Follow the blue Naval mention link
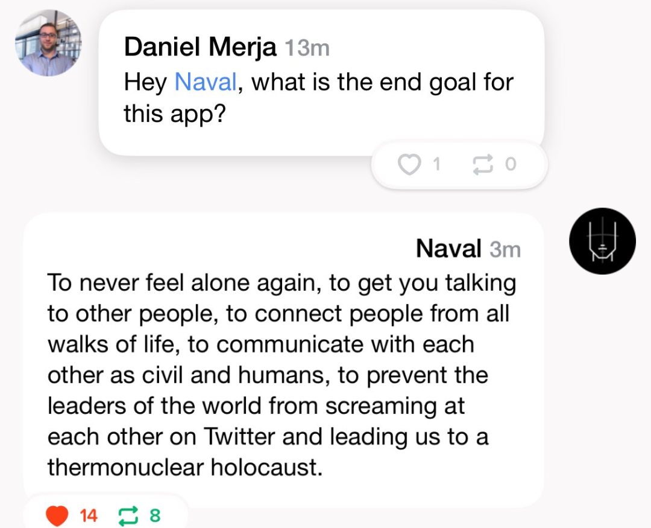The width and height of the screenshot is (651, 528). click(206, 81)
